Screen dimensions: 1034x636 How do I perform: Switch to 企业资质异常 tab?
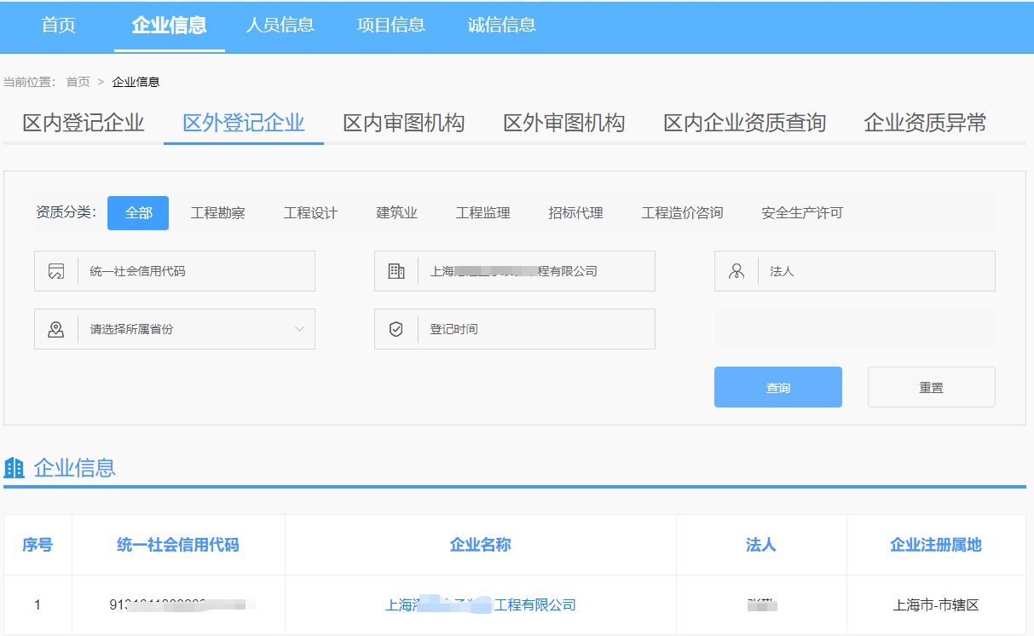(924, 123)
